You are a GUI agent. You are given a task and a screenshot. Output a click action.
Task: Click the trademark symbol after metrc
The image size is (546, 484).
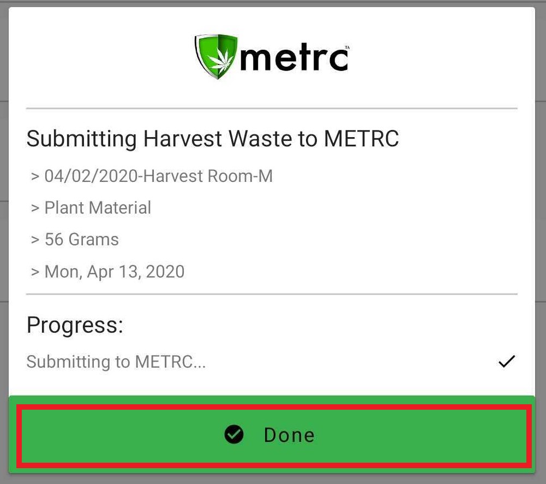tap(347, 48)
